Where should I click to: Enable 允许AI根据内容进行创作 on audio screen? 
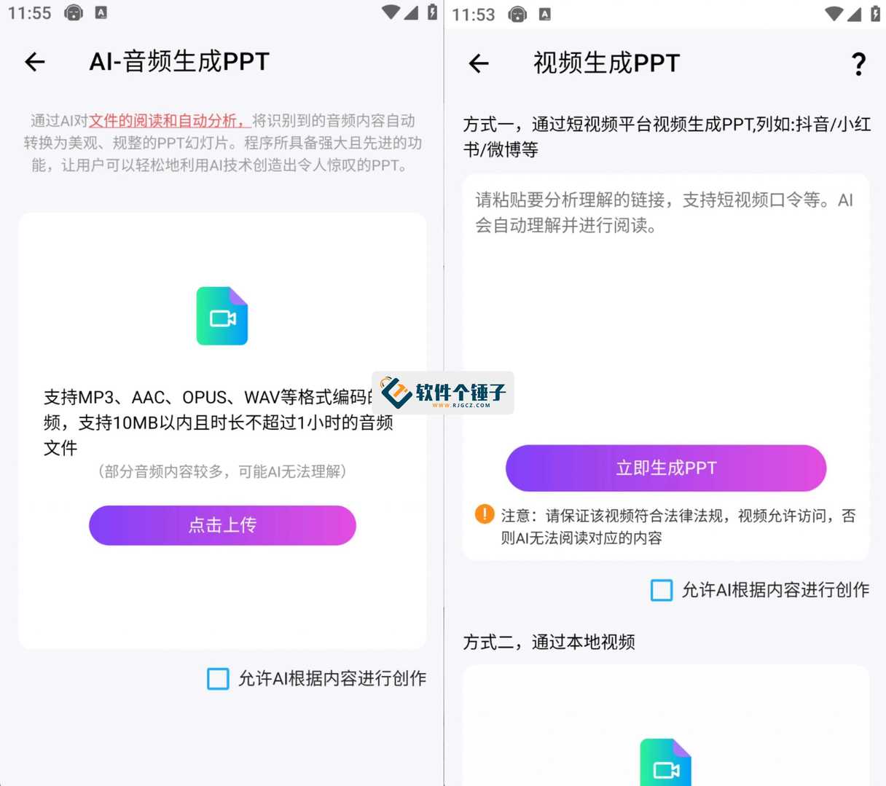tap(218, 679)
